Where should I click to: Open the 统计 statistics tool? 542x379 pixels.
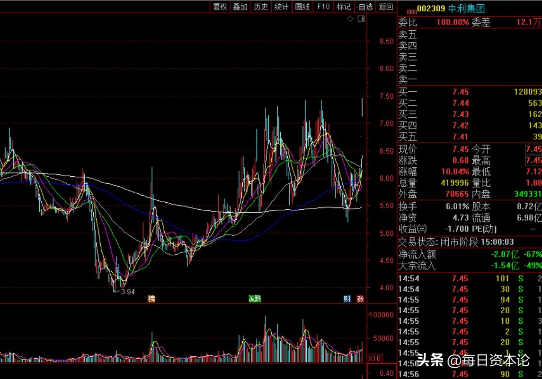[x=282, y=7]
